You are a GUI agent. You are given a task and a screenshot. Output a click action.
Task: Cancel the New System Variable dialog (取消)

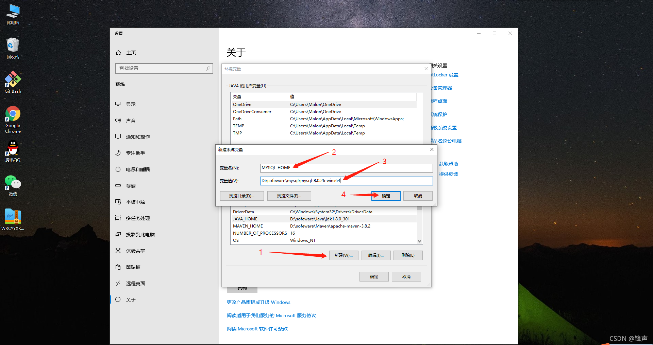pyautogui.click(x=418, y=196)
